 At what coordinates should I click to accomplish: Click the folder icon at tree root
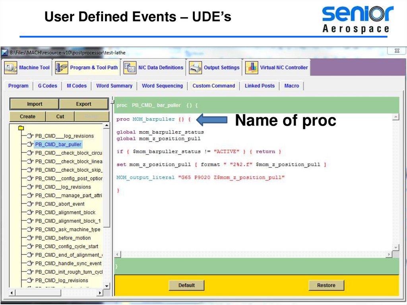tap(21, 128)
